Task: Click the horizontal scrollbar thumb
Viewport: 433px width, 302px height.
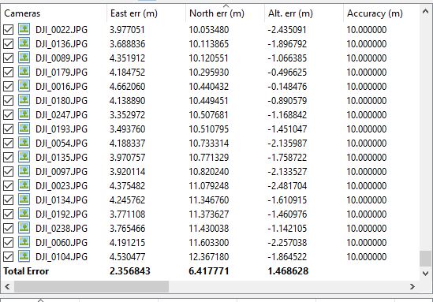Action: (x=91, y=286)
